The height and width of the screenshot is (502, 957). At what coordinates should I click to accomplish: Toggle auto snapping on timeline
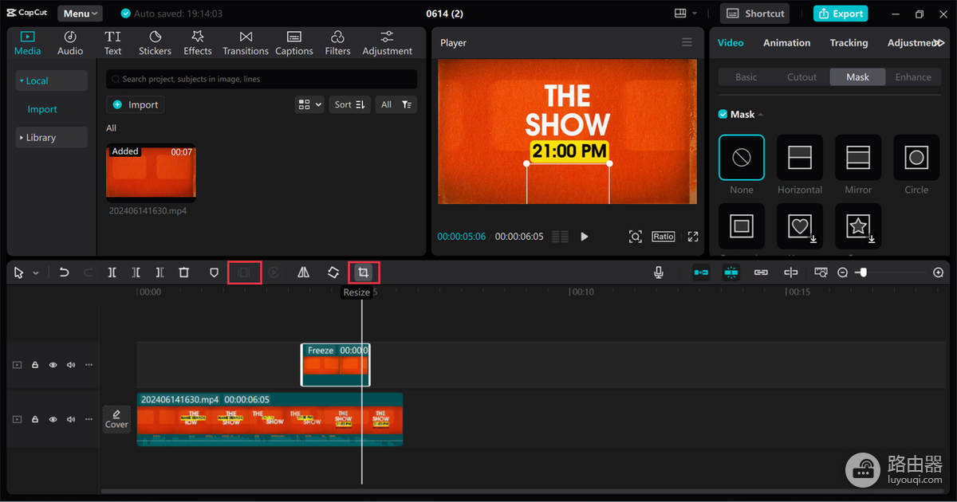(x=731, y=273)
